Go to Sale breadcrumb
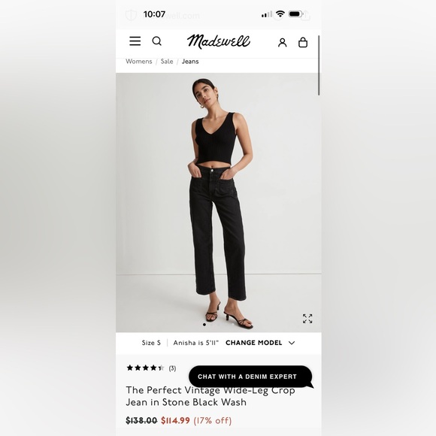Image resolution: width=436 pixels, height=436 pixels. (167, 62)
